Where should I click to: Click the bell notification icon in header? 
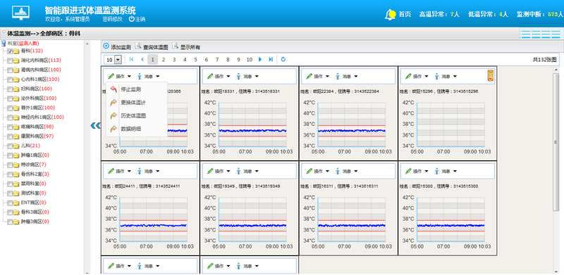pyautogui.click(x=391, y=15)
